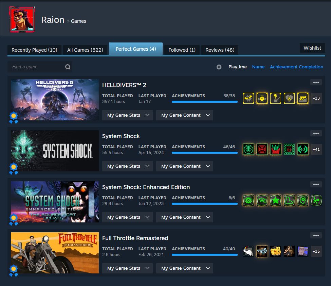Click the magnifier search icon
Image resolution: width=331 pixels, height=286 pixels.
pyautogui.click(x=68, y=67)
